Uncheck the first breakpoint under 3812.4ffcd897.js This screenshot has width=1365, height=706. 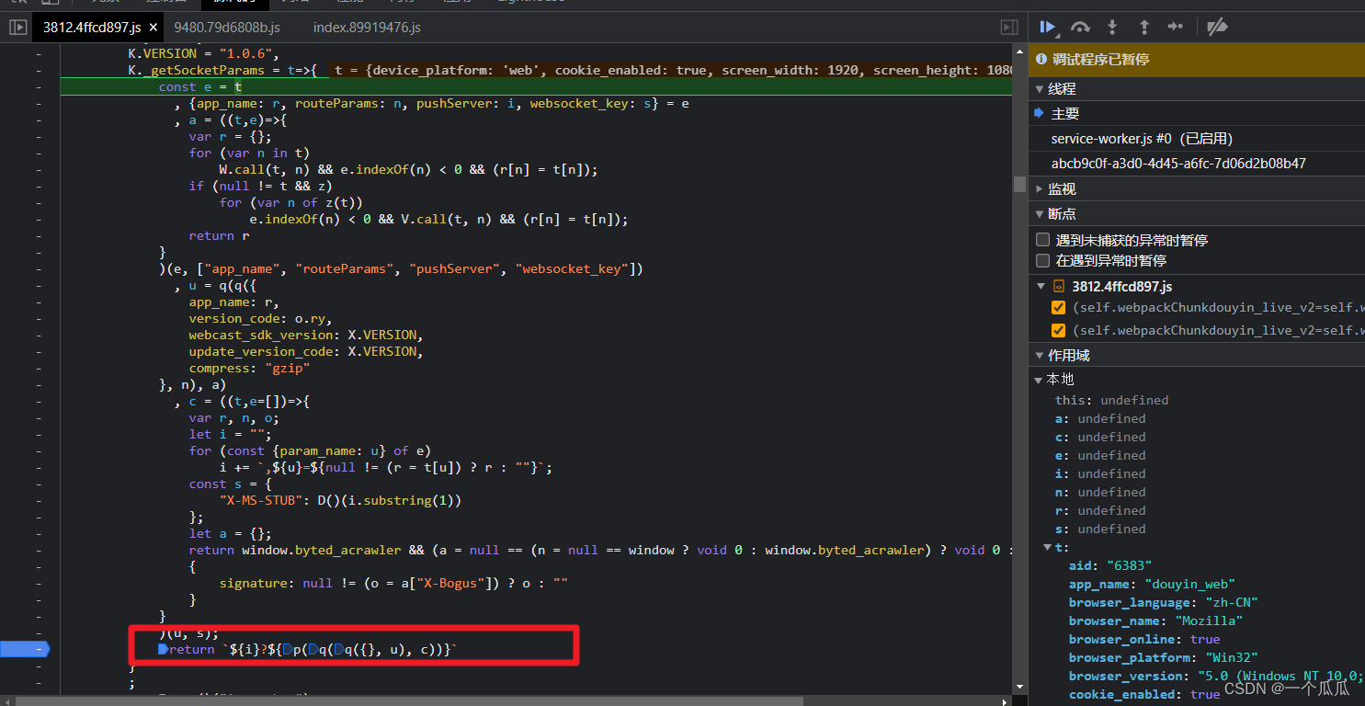coord(1058,308)
